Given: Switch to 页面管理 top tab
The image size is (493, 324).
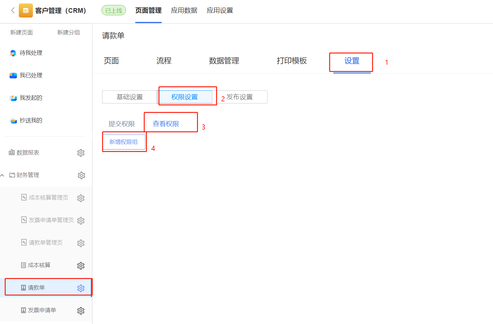Looking at the screenshot, I should (x=148, y=11).
